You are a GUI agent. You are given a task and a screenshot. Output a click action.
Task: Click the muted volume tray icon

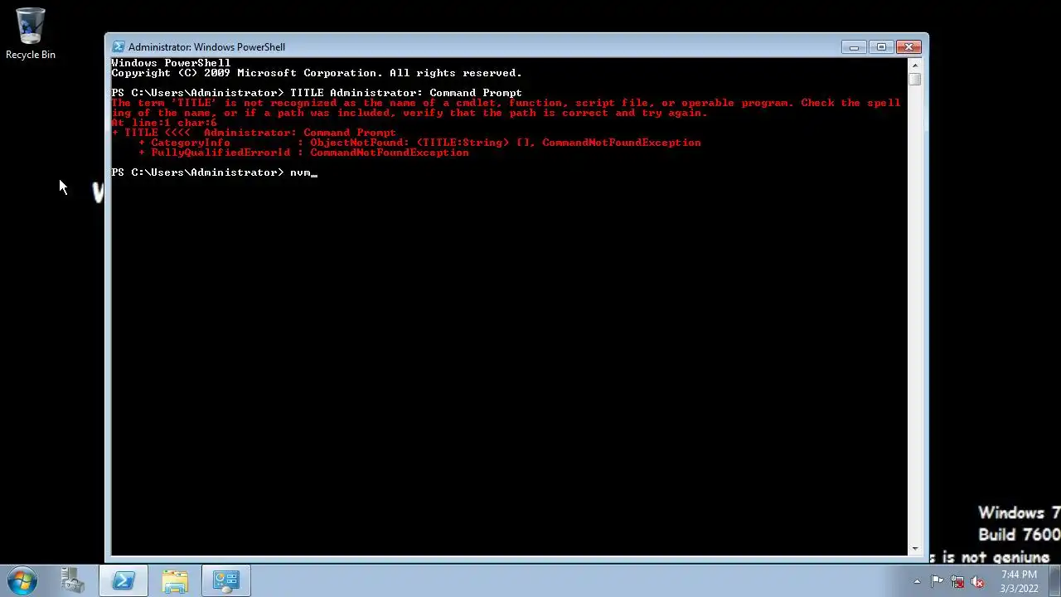point(977,581)
